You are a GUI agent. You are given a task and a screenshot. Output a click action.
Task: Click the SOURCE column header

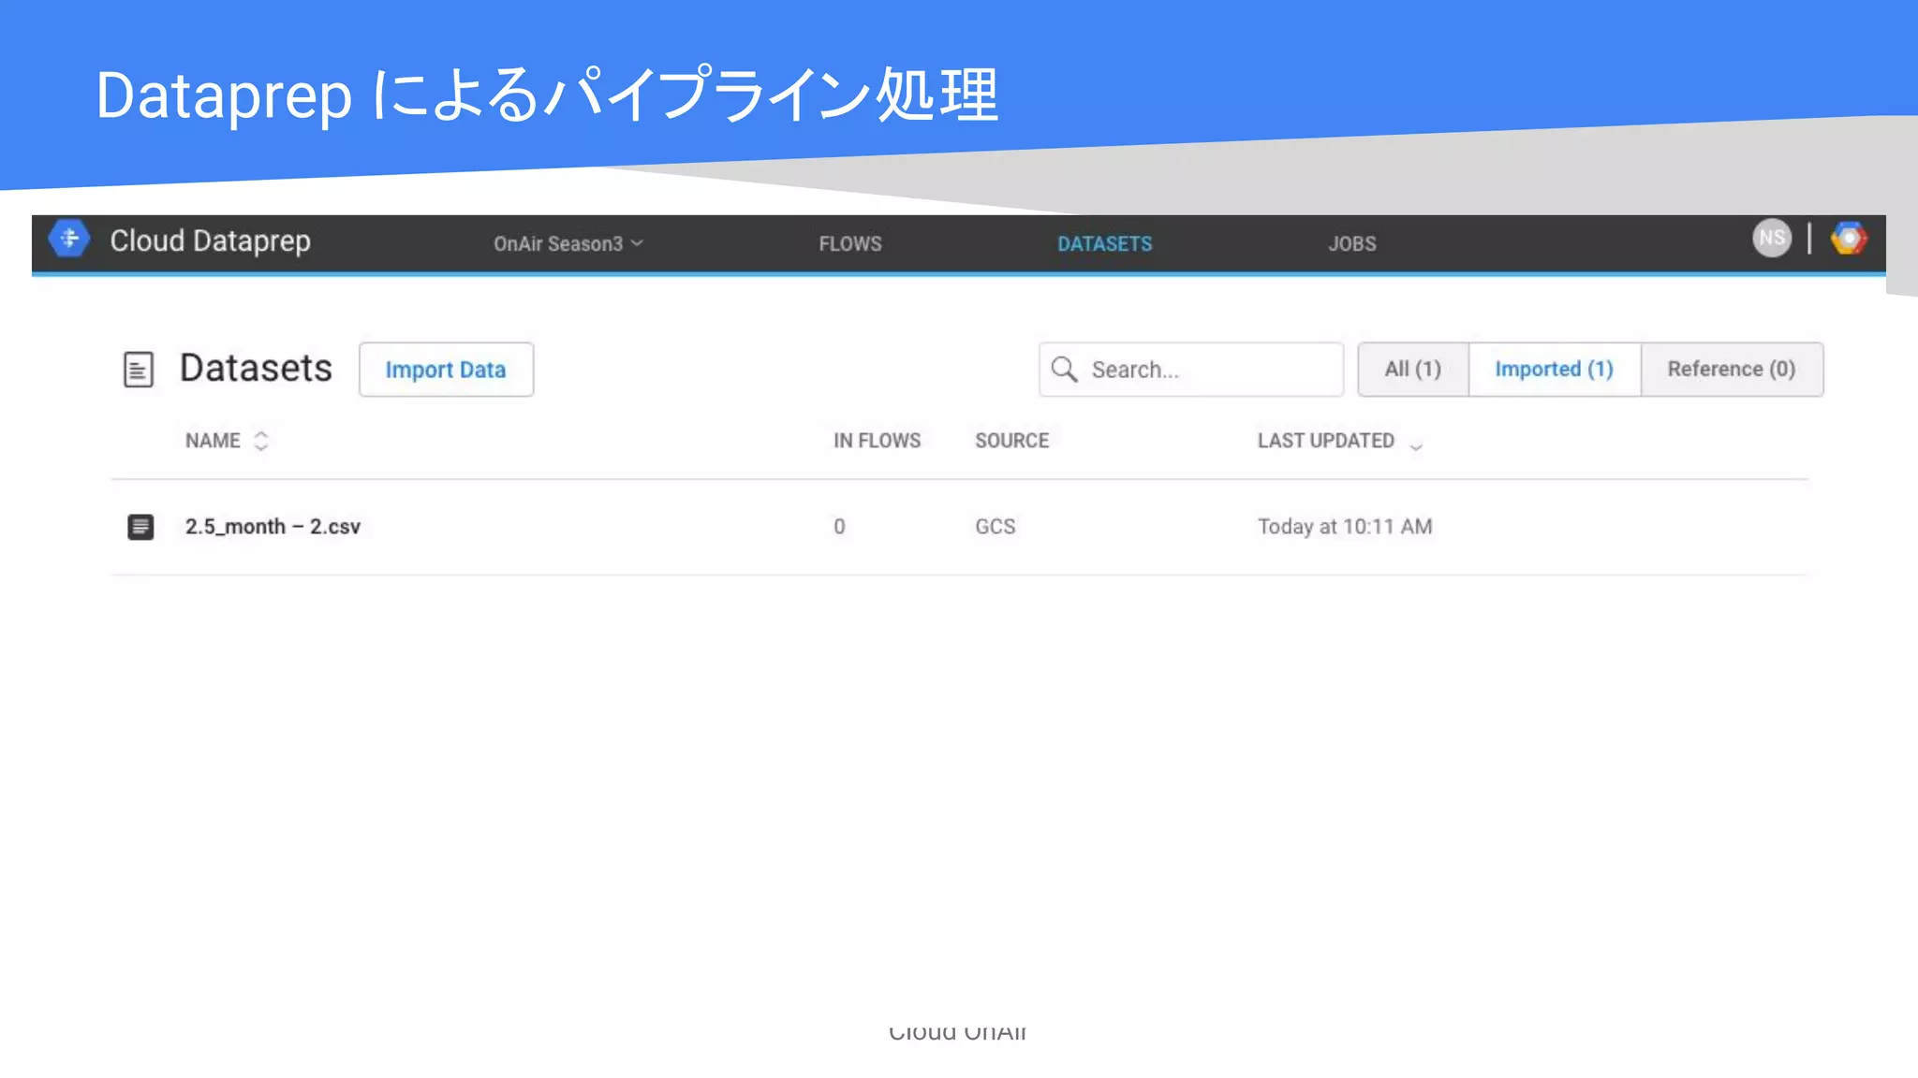pyautogui.click(x=1011, y=441)
